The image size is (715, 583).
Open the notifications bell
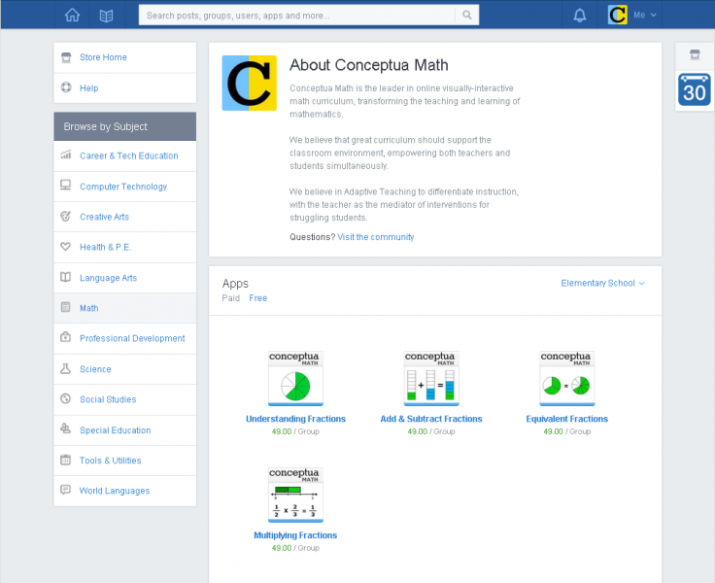[x=580, y=15]
